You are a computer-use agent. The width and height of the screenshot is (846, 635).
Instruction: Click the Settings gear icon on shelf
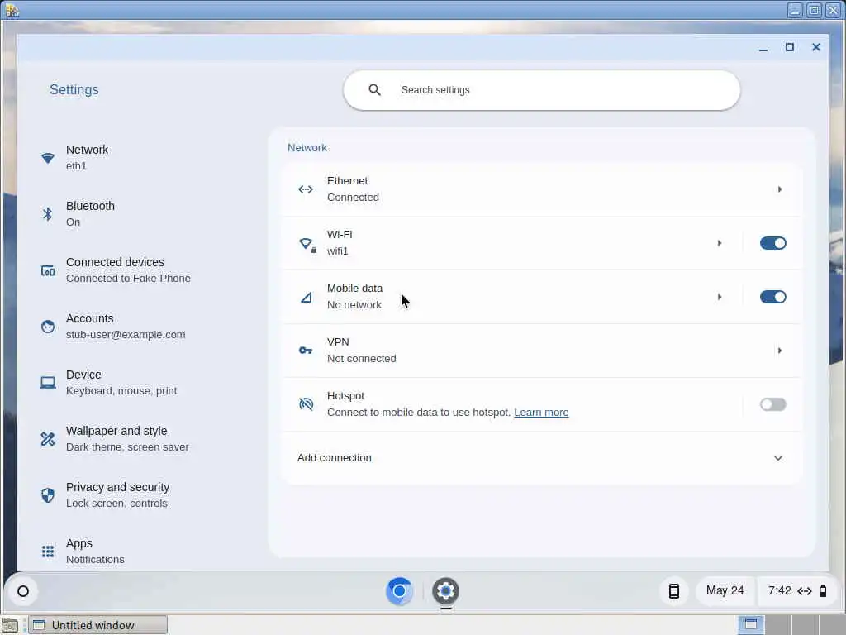(x=445, y=591)
